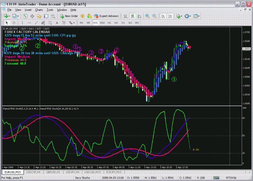Click the yellow and green people icon
Viewport: 253px width, 181px height.
click(x=89, y=16)
